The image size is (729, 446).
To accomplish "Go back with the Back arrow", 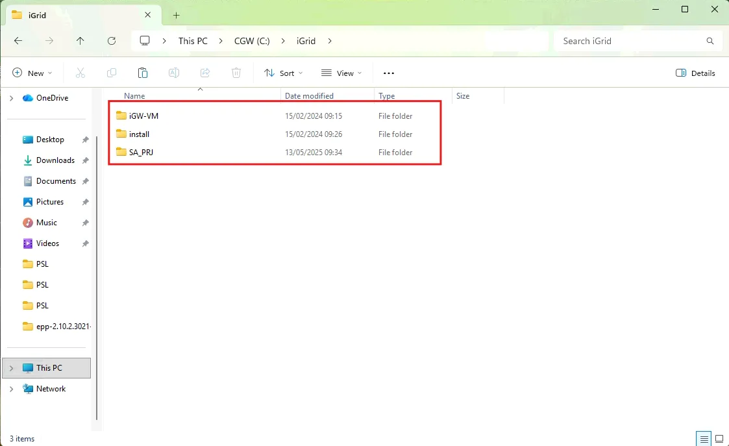I will pyautogui.click(x=18, y=41).
